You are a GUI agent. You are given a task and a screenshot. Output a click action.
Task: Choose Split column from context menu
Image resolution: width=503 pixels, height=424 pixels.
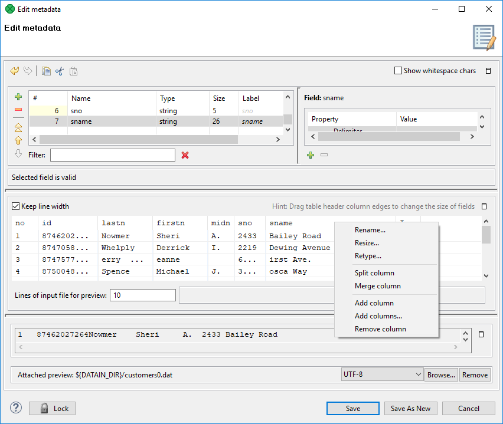click(374, 273)
